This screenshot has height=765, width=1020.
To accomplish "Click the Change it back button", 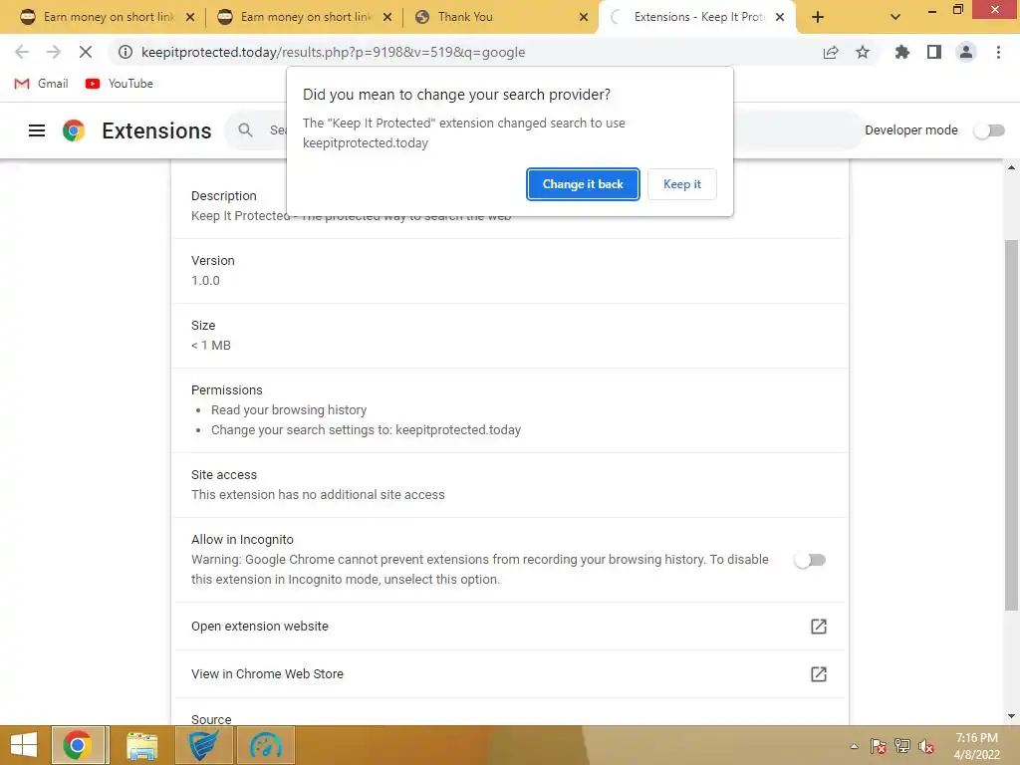I will pyautogui.click(x=582, y=184).
